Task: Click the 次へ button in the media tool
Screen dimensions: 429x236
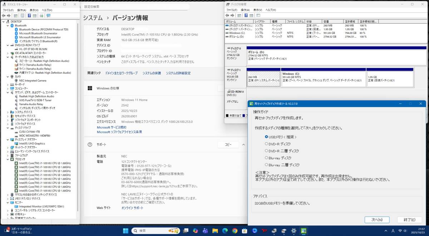Action: (x=377, y=220)
